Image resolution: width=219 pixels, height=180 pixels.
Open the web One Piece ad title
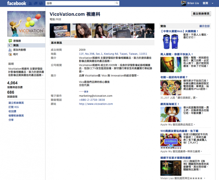(x=170, y=104)
